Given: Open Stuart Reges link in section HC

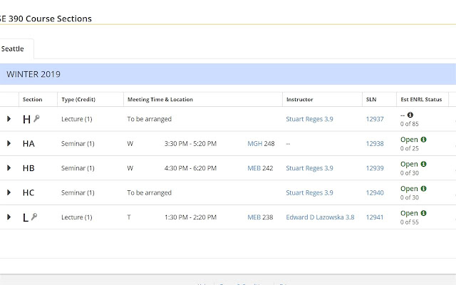Looking at the screenshot, I should [x=309, y=192].
